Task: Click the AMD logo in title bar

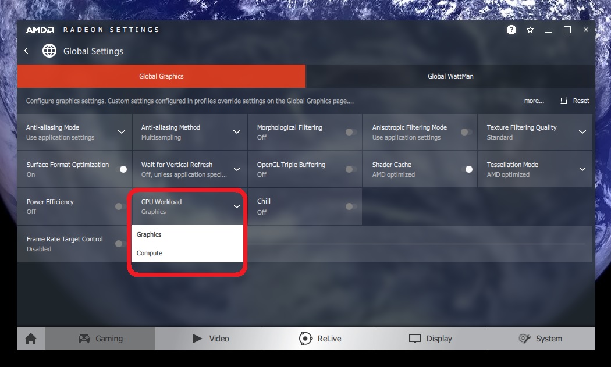Action: [40, 30]
